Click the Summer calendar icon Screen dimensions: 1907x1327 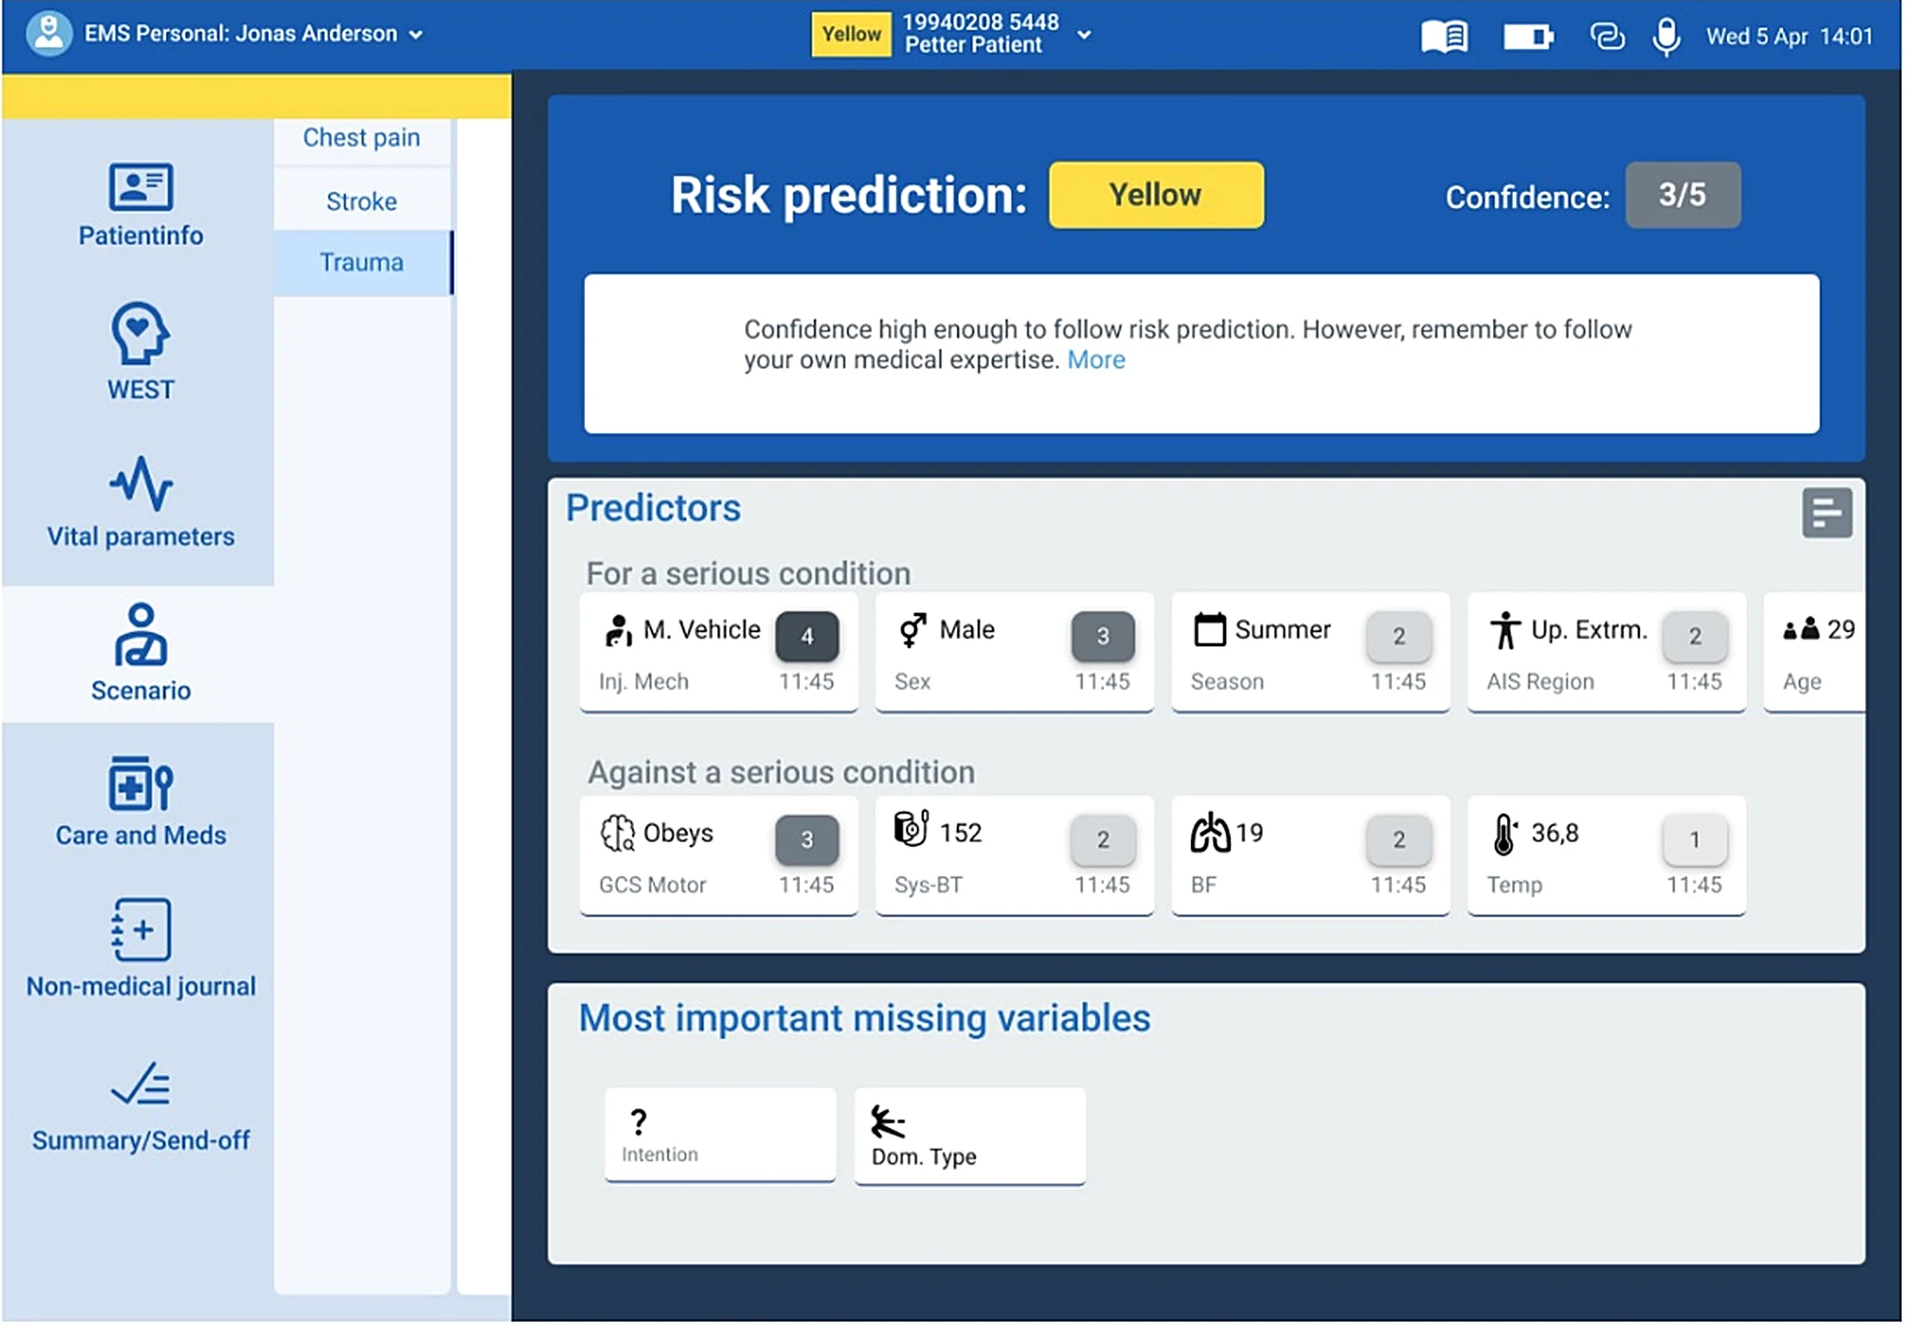1209,629
